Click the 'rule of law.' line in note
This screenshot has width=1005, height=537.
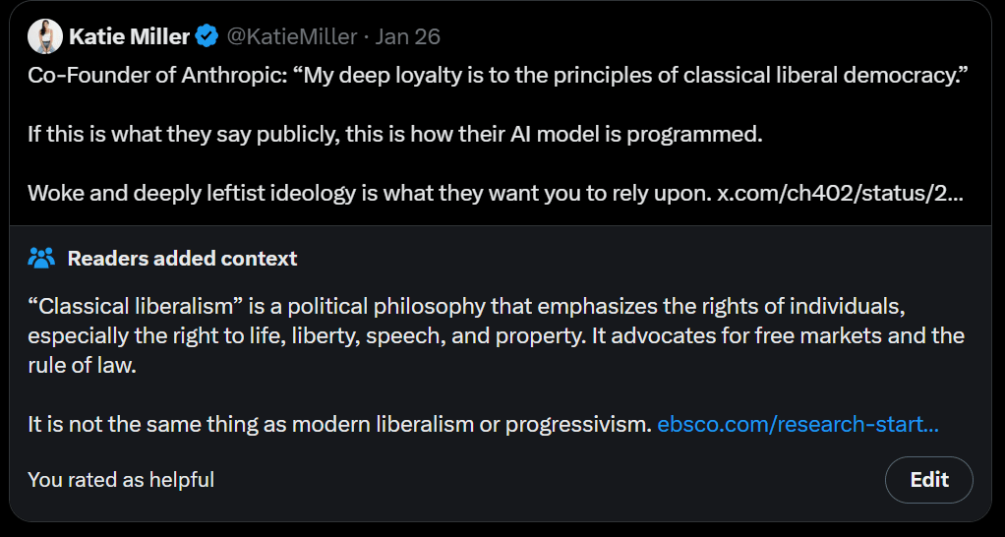coord(82,365)
